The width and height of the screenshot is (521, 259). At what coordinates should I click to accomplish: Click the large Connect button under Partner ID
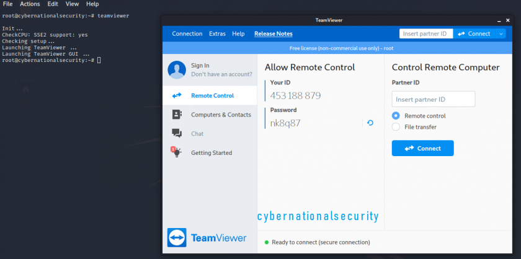click(x=422, y=148)
